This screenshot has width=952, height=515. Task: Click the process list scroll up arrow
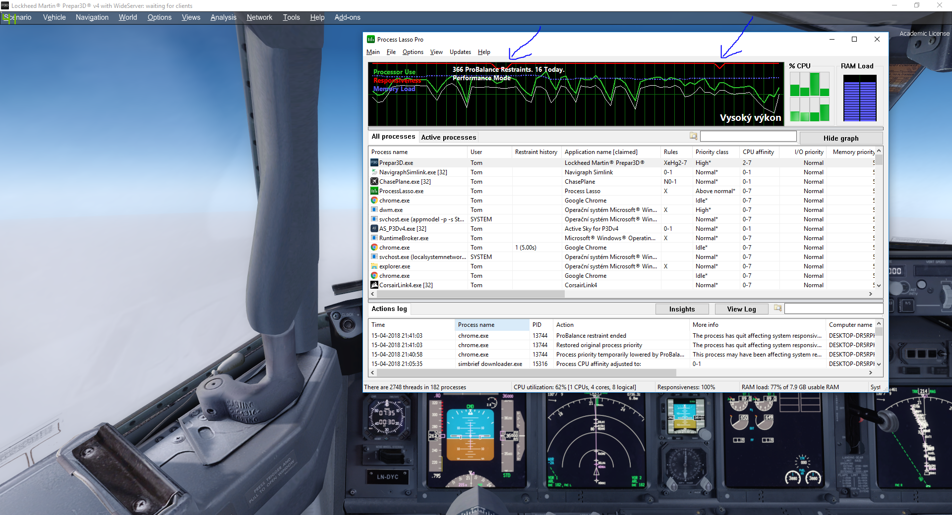pyautogui.click(x=879, y=151)
